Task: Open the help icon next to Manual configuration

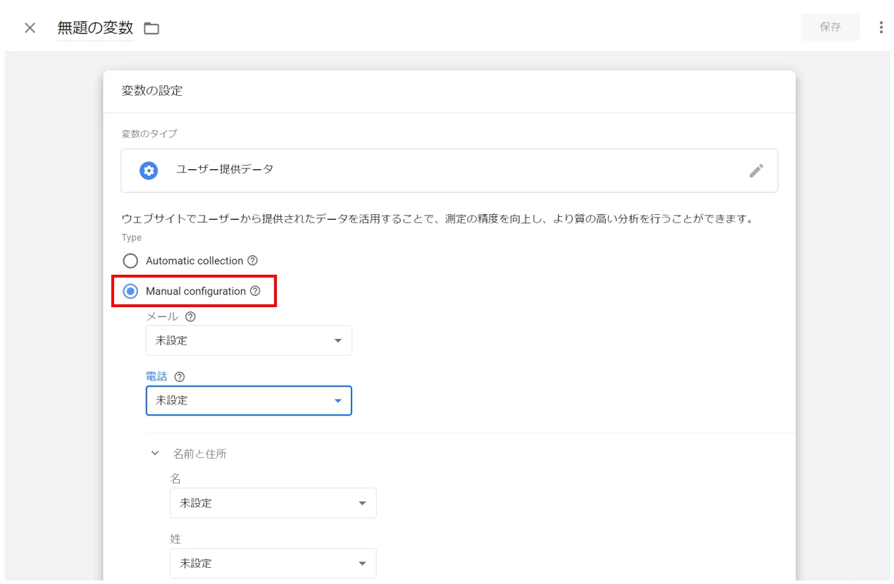Action: (x=254, y=291)
